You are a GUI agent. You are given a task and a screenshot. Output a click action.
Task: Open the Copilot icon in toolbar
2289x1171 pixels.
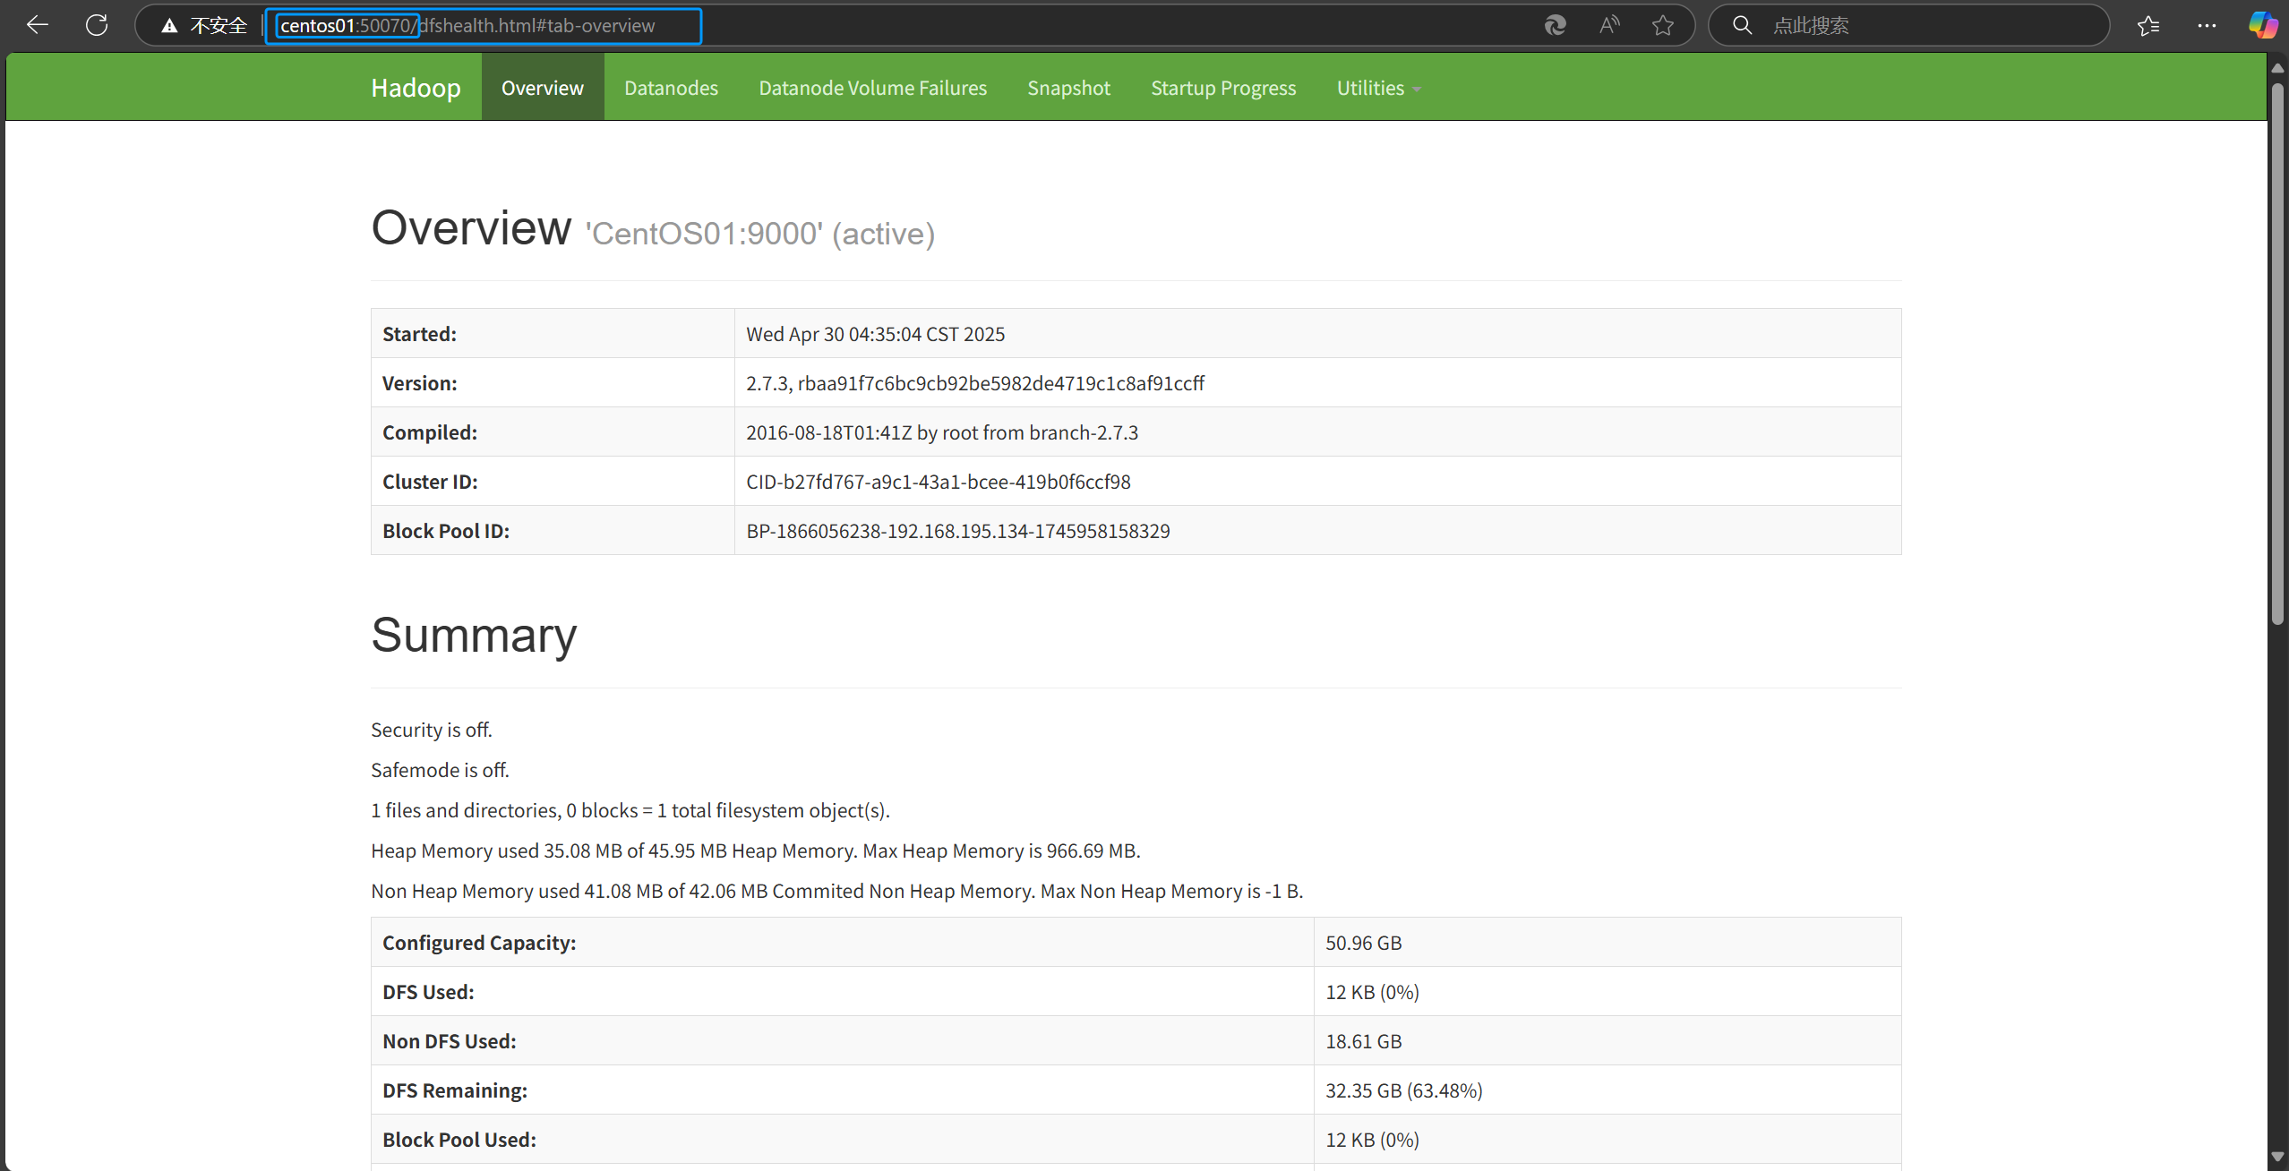(2262, 25)
